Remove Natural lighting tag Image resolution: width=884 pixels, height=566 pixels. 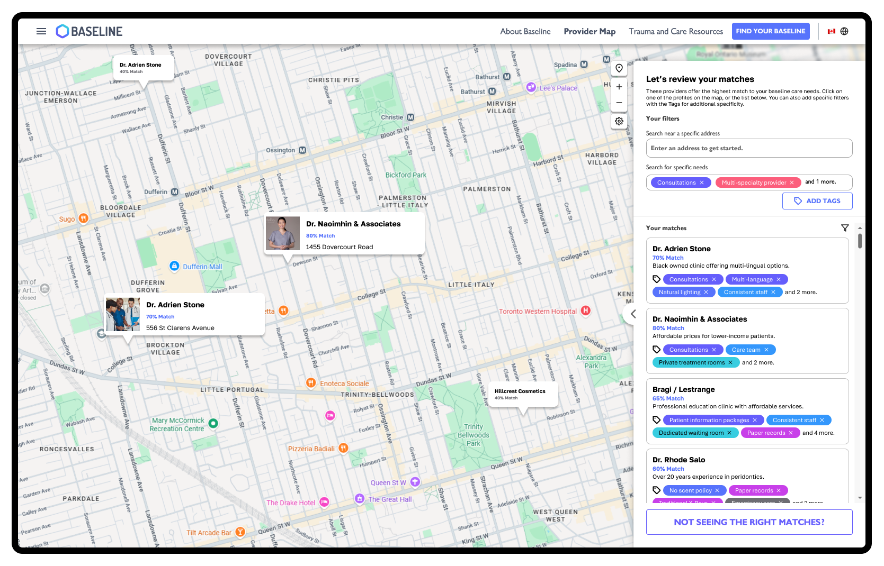coord(706,292)
